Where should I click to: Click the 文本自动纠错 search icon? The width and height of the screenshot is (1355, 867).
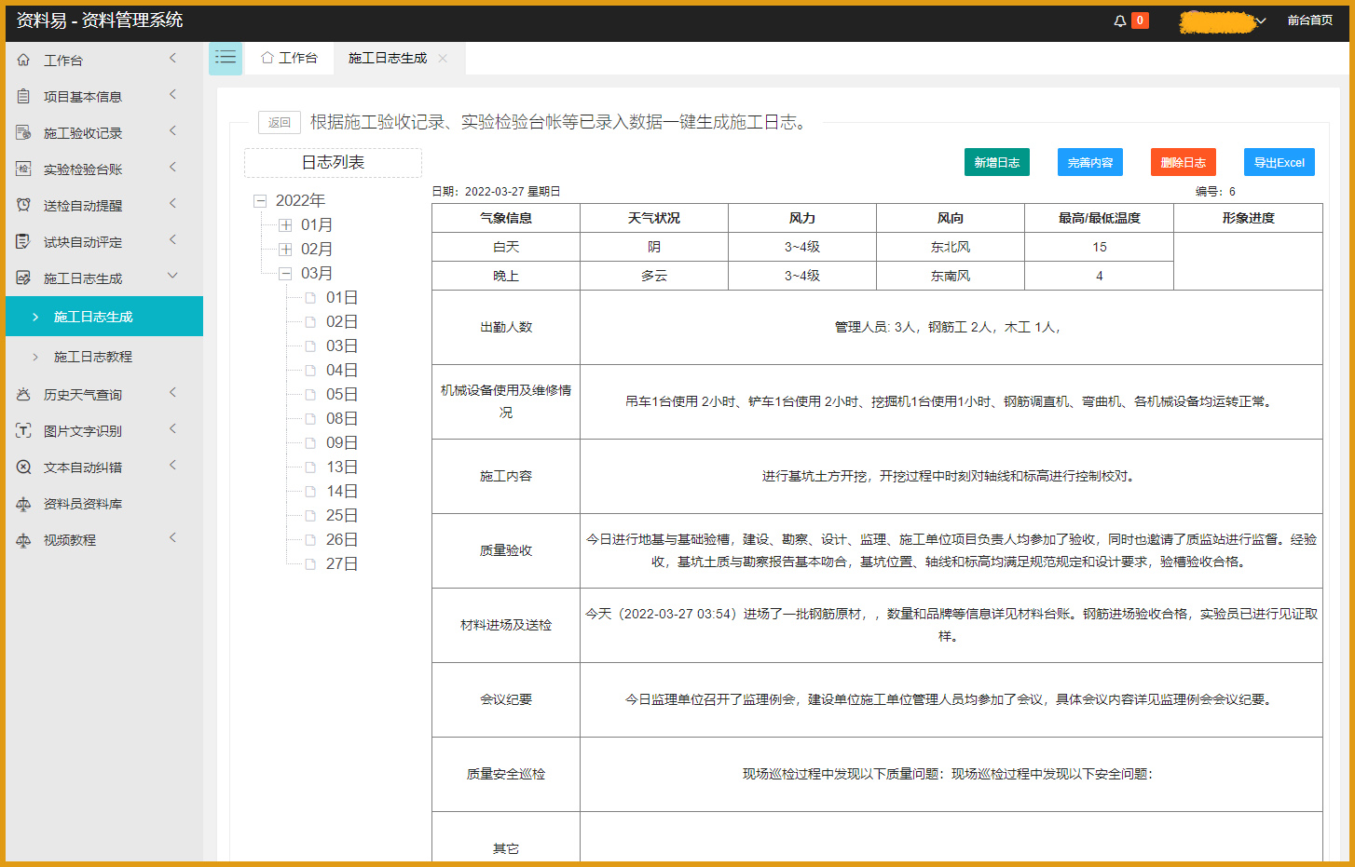[x=23, y=467]
